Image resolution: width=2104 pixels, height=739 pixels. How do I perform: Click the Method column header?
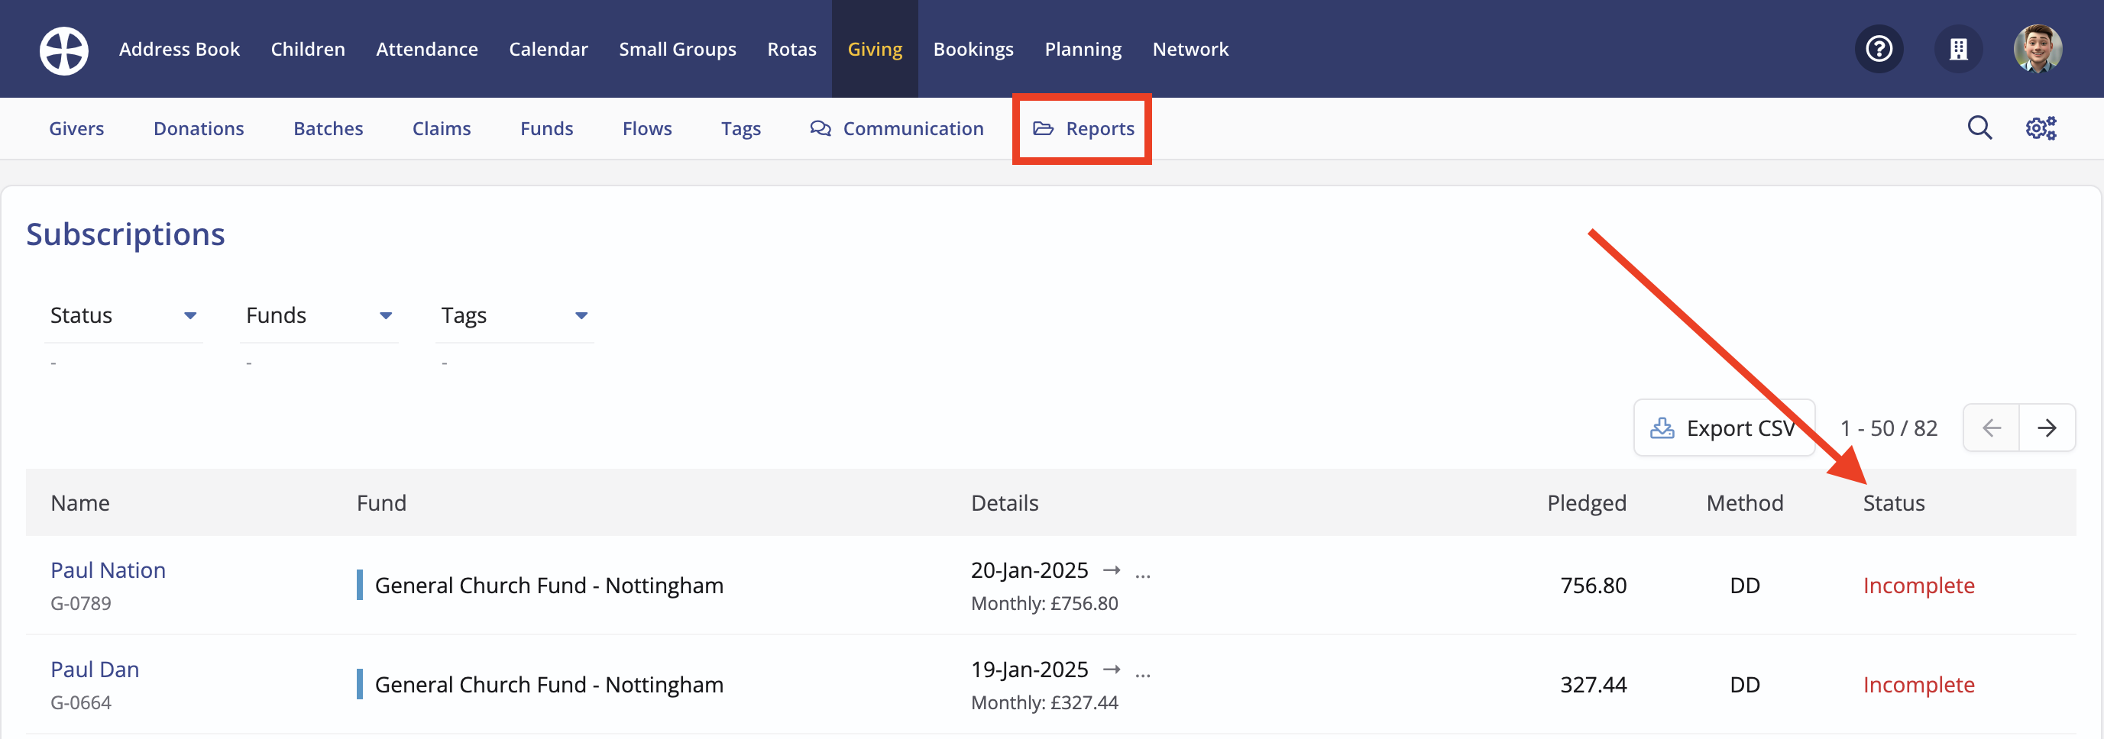pos(1745,503)
